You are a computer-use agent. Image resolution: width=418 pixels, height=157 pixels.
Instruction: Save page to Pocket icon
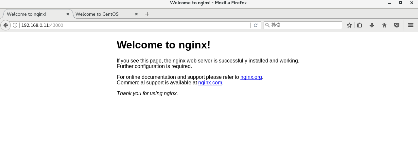tap(397, 25)
